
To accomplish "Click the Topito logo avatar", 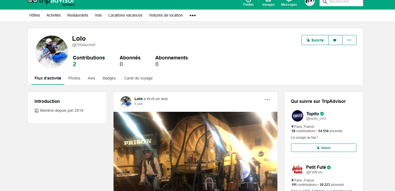I will click(x=297, y=116).
